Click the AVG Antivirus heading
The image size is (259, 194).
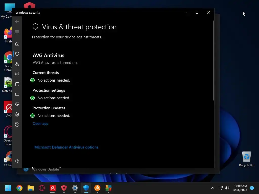pos(49,55)
